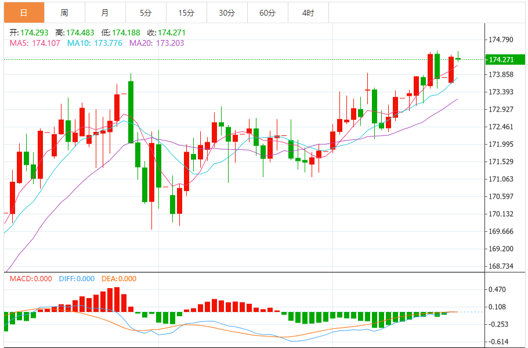The image size is (528, 348).
Task: Click the 172.461 price axis label
Action: coord(501,127)
